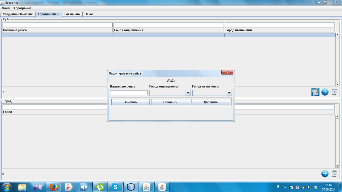
Task: Click the network signal tray icon
Action: [303, 187]
